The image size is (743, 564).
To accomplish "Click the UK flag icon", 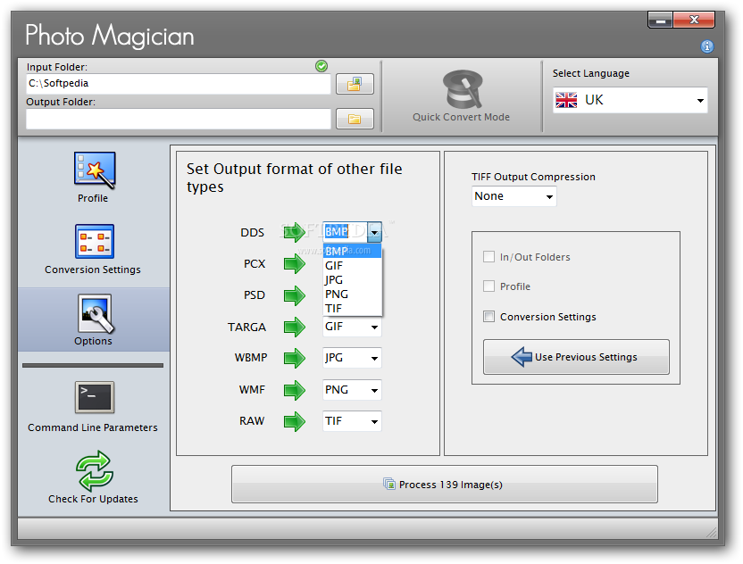I will [566, 100].
